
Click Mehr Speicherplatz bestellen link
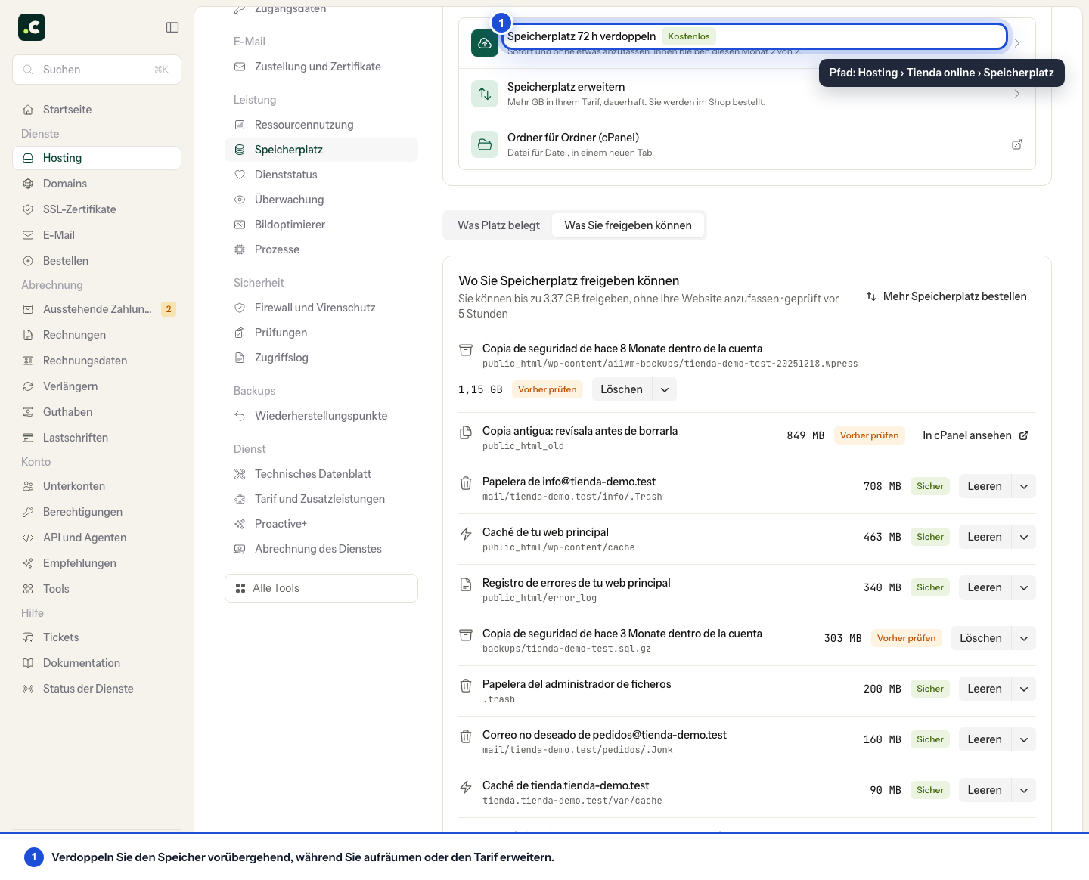[946, 296]
